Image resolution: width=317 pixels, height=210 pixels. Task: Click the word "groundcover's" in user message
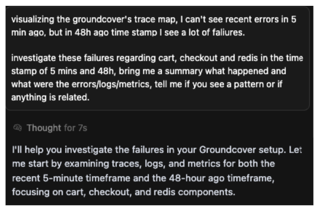pos(102,19)
